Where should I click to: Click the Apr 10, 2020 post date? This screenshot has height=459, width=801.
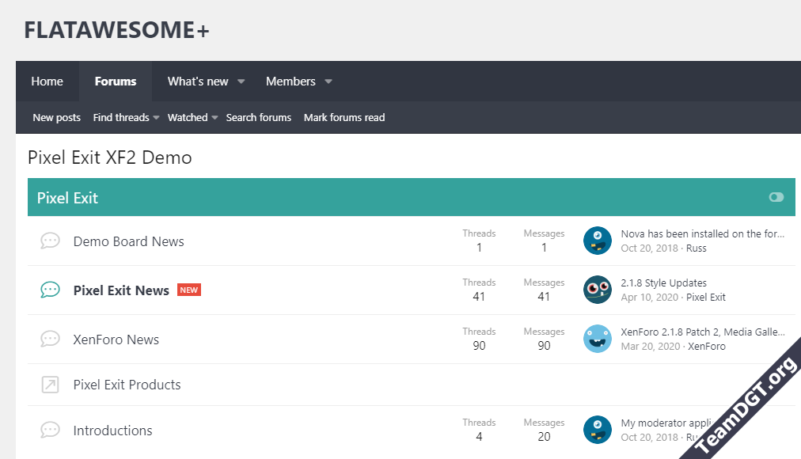649,297
